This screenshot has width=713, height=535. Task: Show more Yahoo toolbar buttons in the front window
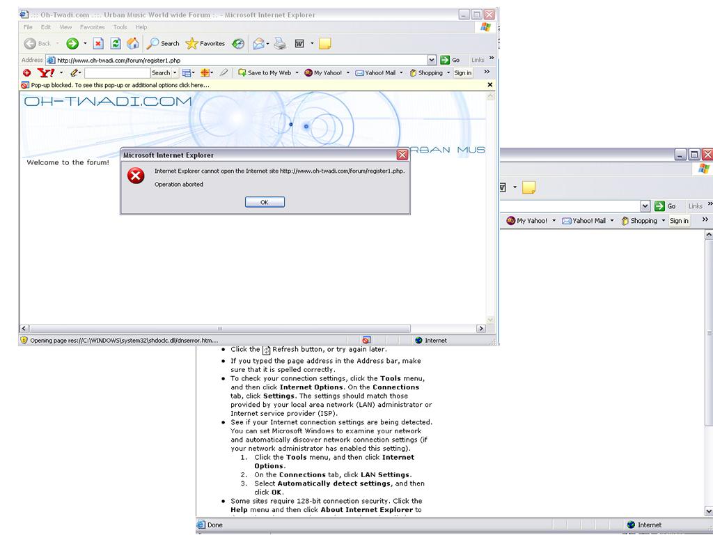pyautogui.click(x=487, y=72)
